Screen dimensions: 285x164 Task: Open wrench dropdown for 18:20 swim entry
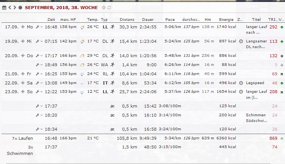(x=39, y=115)
